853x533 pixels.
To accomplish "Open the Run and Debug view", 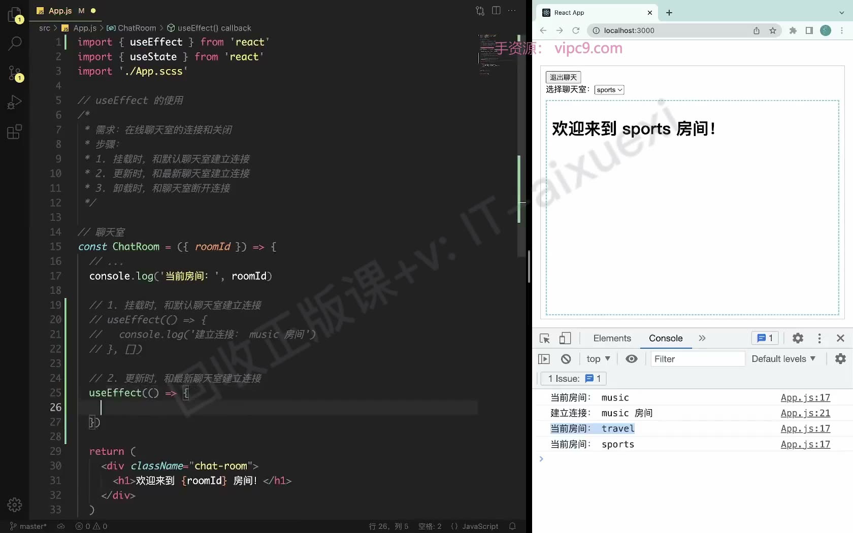I will coord(15,103).
